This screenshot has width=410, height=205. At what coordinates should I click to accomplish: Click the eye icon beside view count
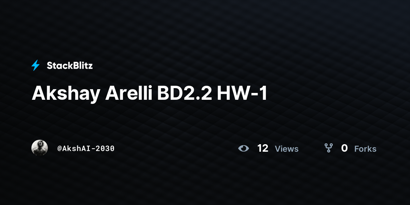[244, 148]
